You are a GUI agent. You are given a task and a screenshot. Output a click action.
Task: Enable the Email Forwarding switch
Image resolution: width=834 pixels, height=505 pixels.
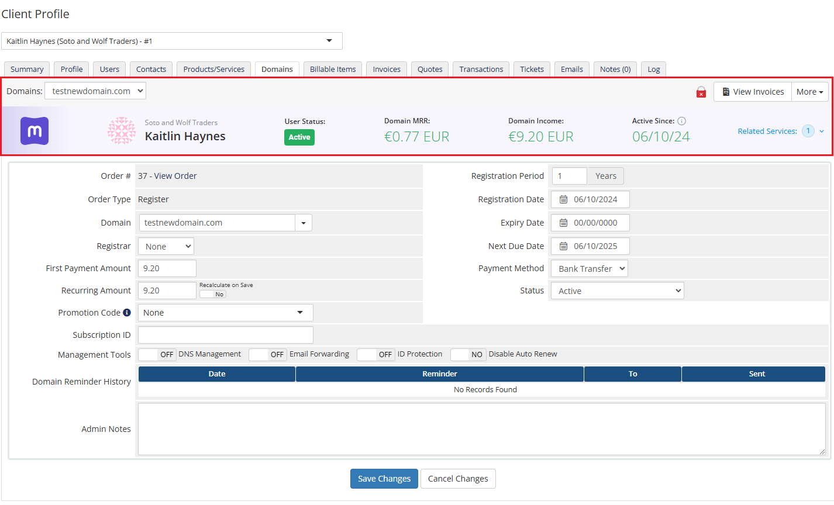(x=267, y=354)
